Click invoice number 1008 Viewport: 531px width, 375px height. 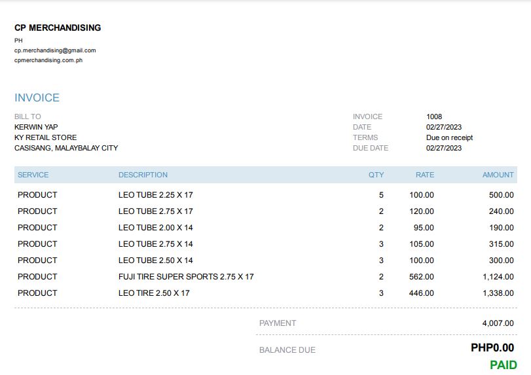[434, 116]
